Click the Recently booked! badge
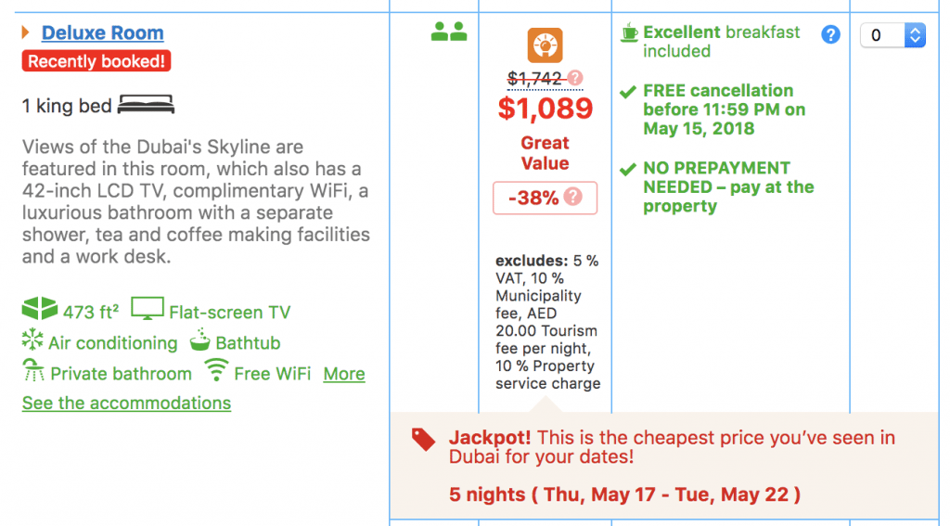This screenshot has width=950, height=526. 96,61
